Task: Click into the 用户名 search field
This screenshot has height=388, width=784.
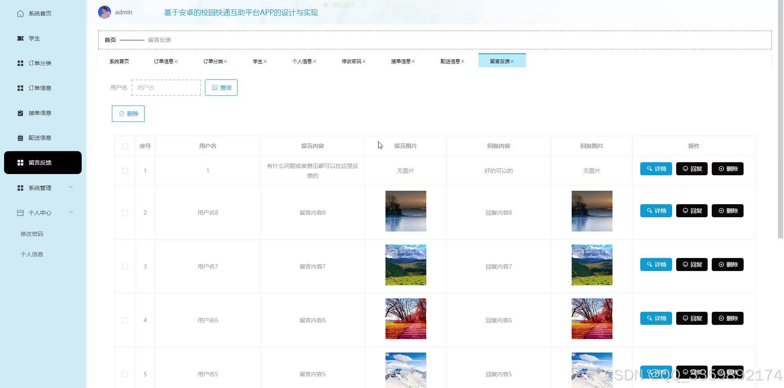Action: click(x=166, y=88)
